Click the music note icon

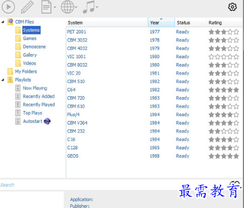(89, 7)
